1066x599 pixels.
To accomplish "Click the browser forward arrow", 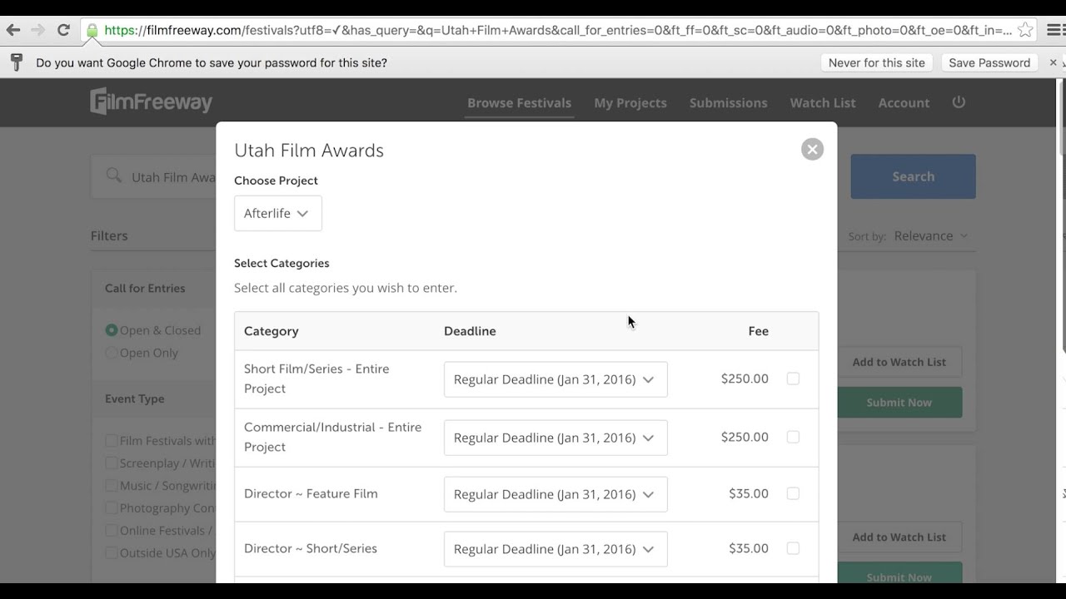I will point(37,30).
